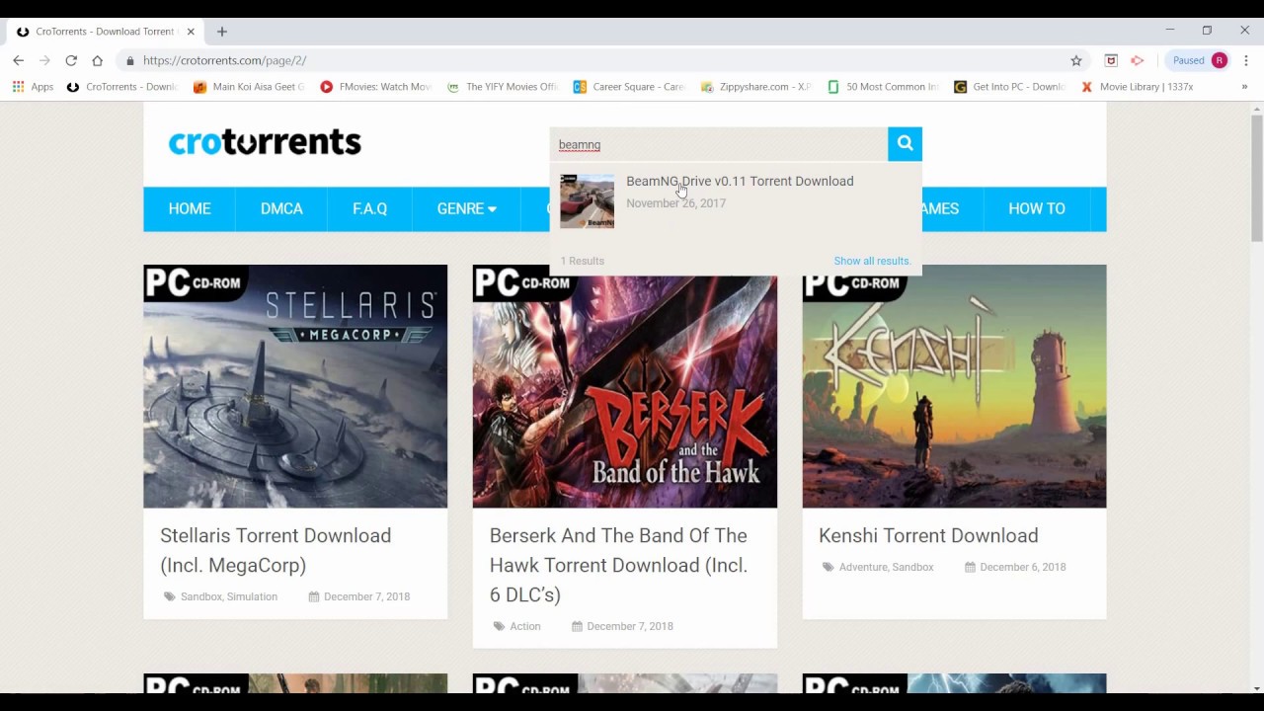Open the browser home page icon
The width and height of the screenshot is (1264, 711).
tap(97, 60)
